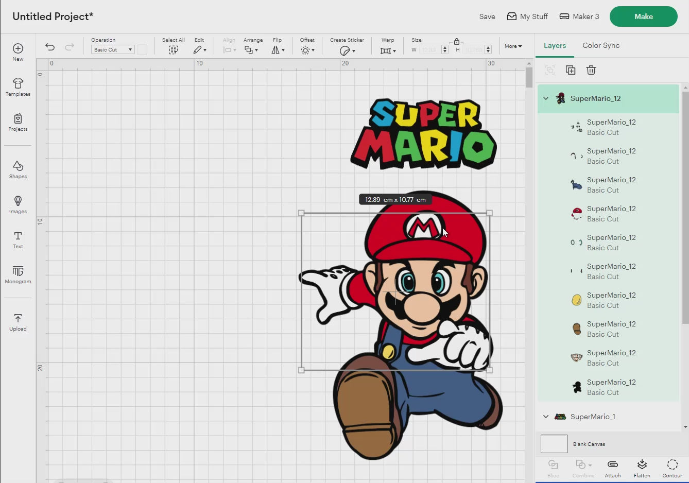Click the green Make button
Screen dimensions: 689x483
(644, 16)
